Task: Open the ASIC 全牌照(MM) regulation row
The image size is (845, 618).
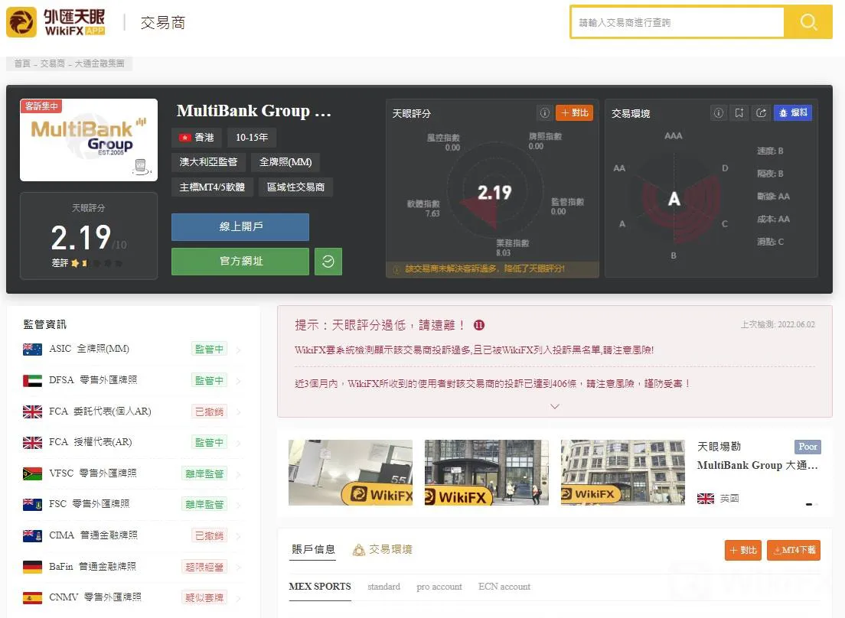Action: [x=132, y=349]
